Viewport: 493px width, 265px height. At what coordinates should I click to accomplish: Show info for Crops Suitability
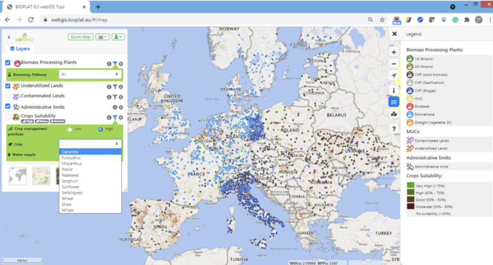click(x=108, y=117)
